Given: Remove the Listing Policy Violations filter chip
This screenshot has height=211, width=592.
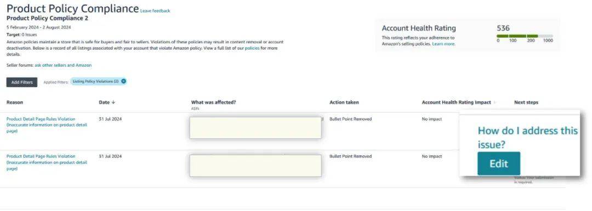Looking at the screenshot, I should pyautogui.click(x=123, y=81).
